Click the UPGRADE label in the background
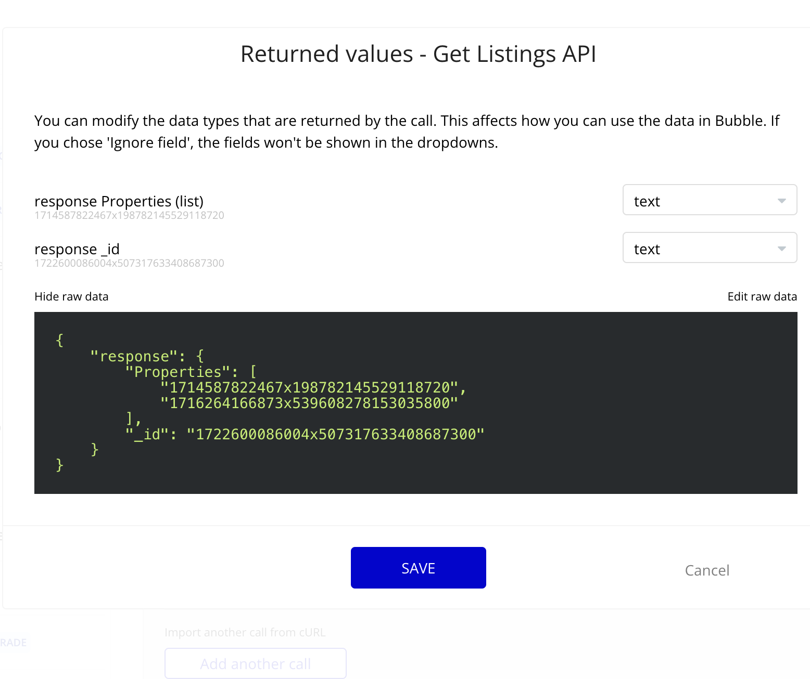810x679 pixels. [x=14, y=642]
